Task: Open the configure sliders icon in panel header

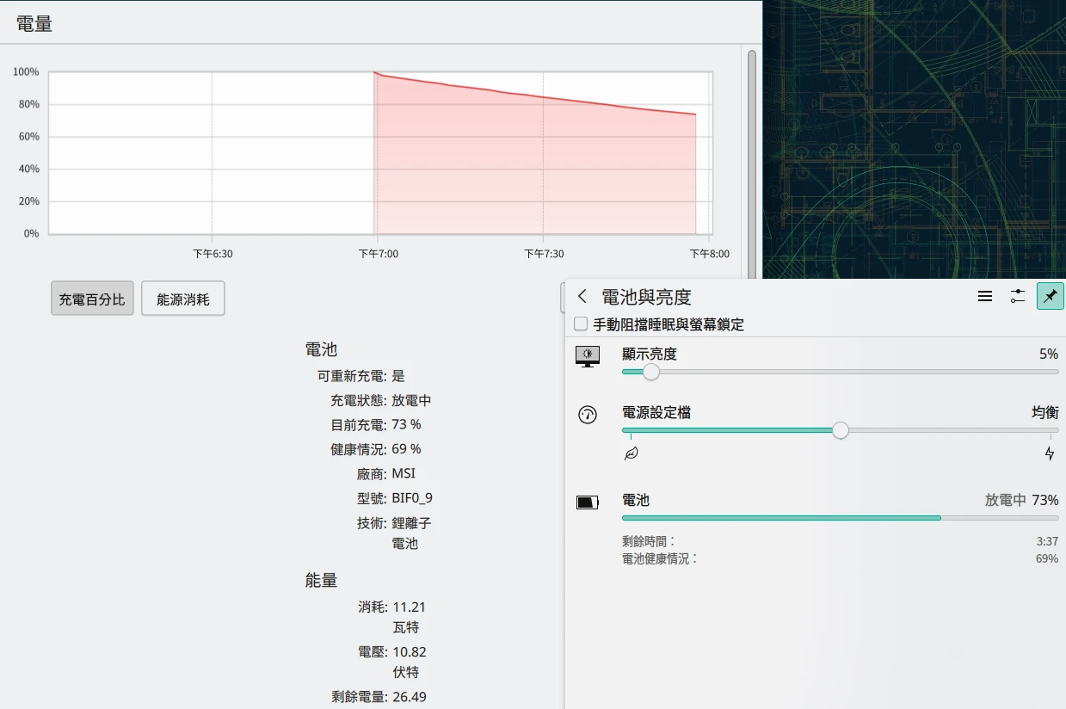Action: coord(1018,297)
